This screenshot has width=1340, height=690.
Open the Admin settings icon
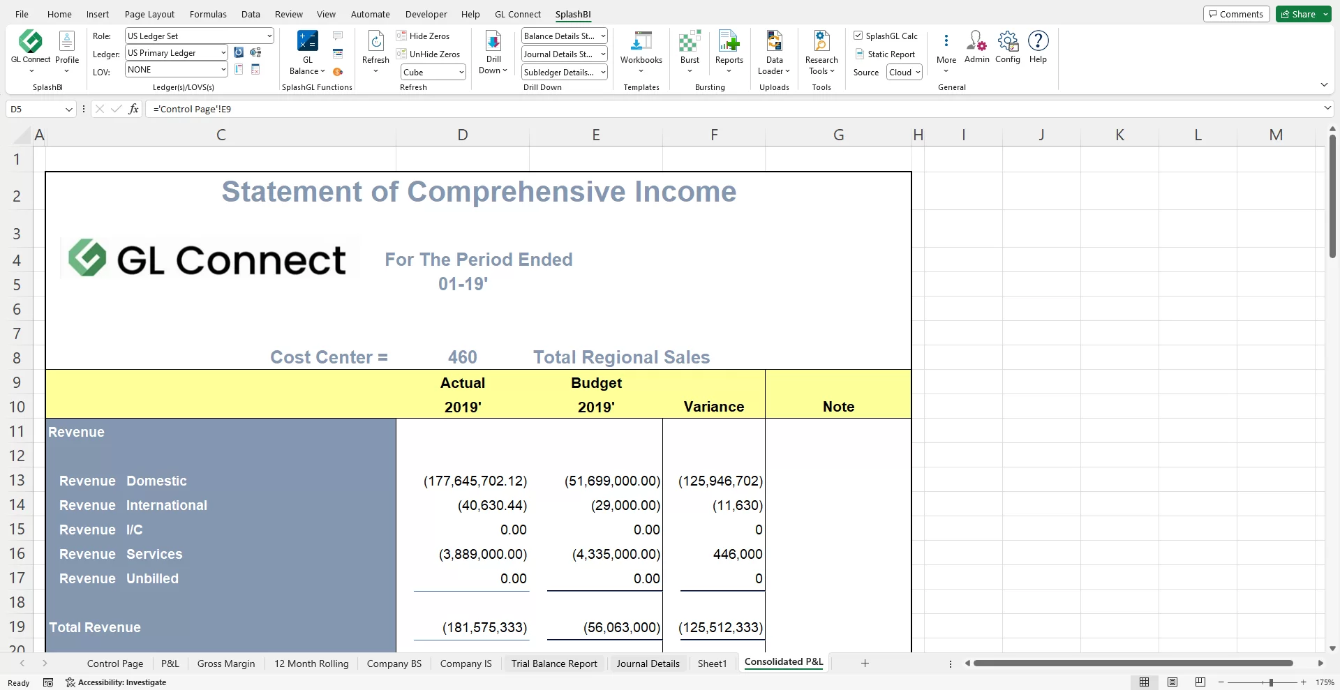(976, 42)
